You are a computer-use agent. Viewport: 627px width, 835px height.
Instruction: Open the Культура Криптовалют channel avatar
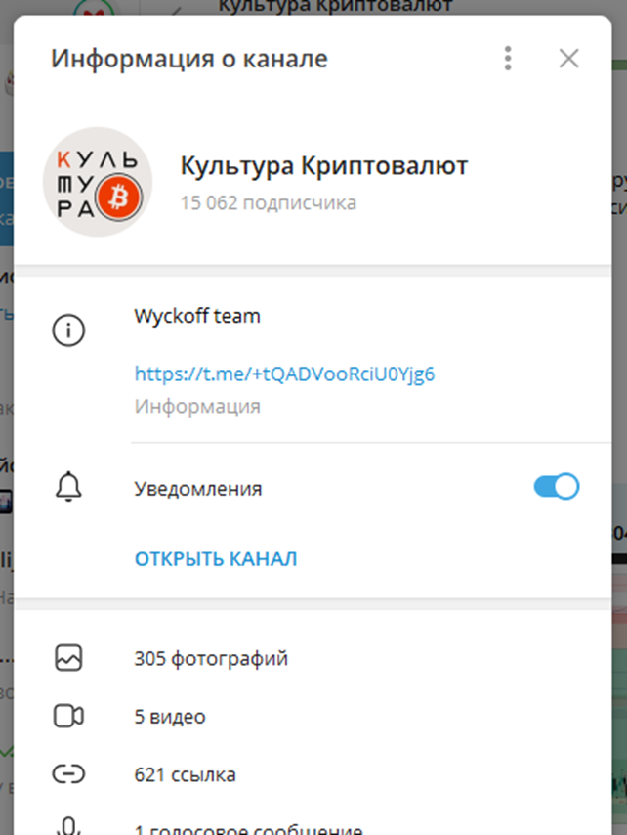tap(98, 182)
